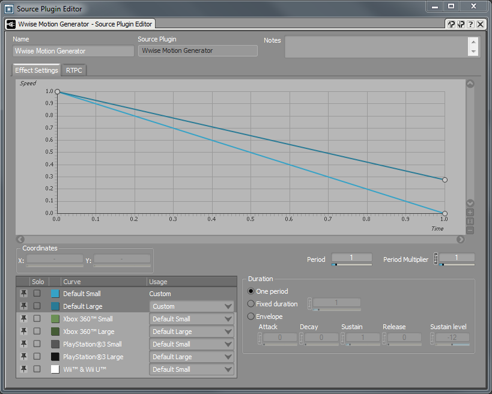Image resolution: width=492 pixels, height=394 pixels.
Task: Click the pin icon for Wii & Wii U
Action: tap(23, 369)
